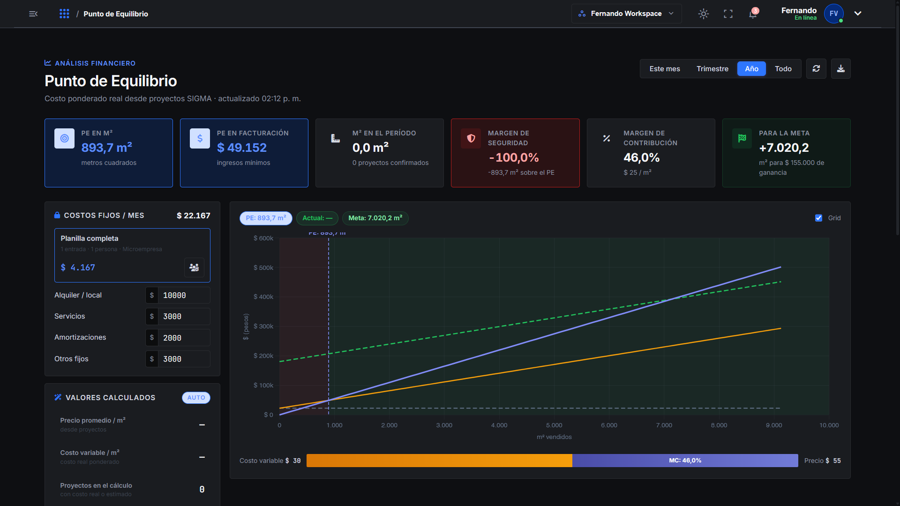900x506 pixels.
Task: Enter fullscreen mode via frame icon
Action: [x=728, y=14]
